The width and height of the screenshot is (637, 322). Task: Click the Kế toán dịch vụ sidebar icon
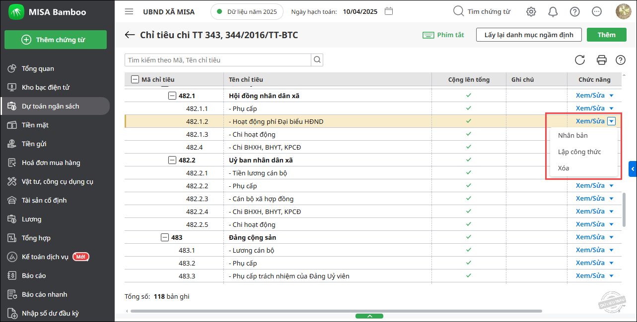(12, 257)
